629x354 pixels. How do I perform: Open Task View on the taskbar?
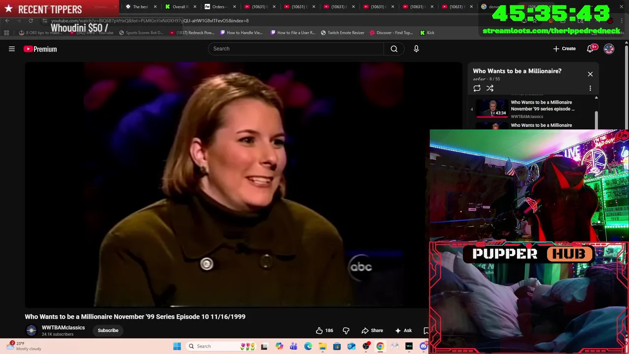click(264, 346)
